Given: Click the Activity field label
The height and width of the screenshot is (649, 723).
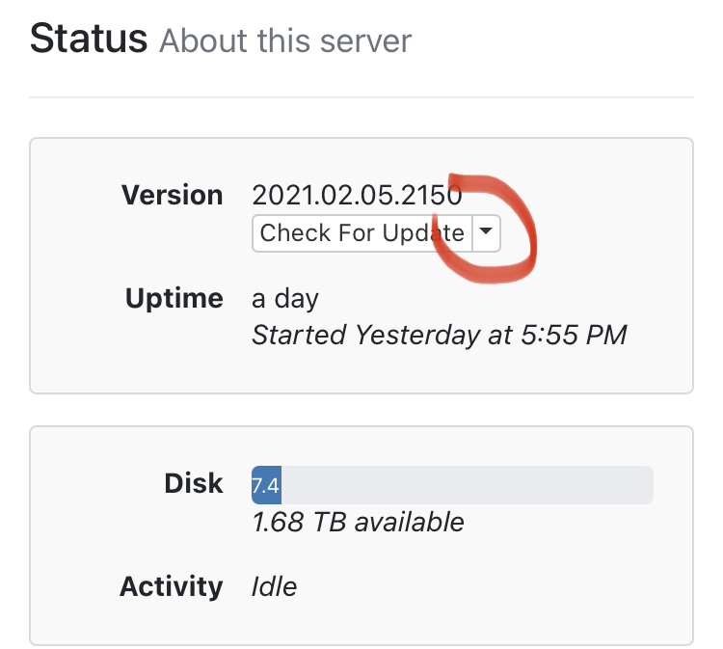Looking at the screenshot, I should pyautogui.click(x=172, y=585).
